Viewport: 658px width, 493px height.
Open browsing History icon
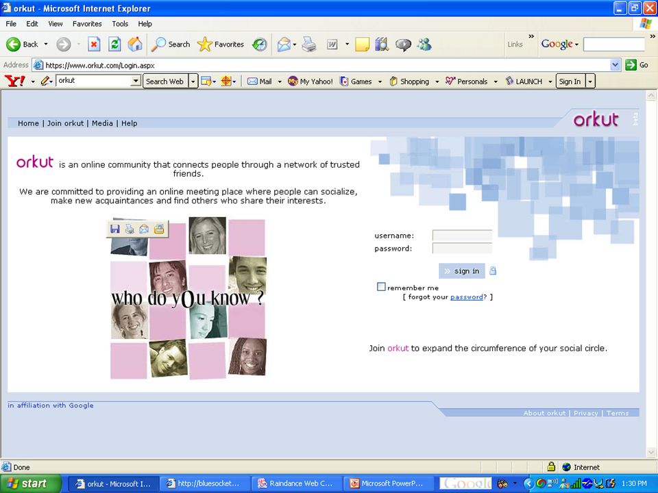[x=260, y=44]
